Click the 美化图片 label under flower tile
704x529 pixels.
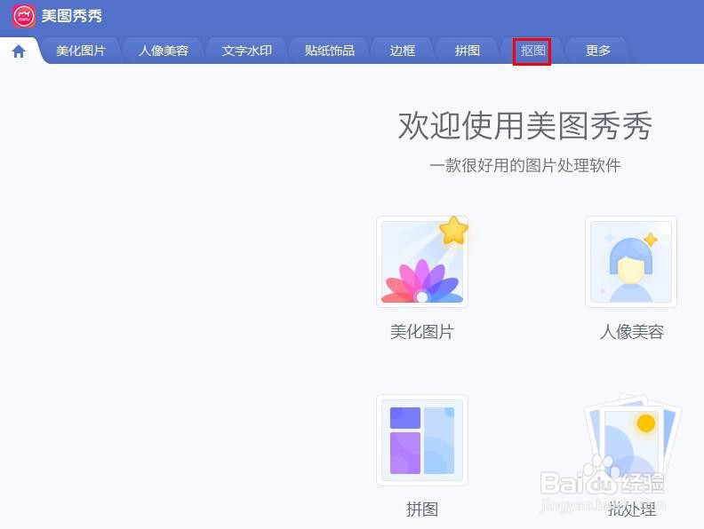(x=422, y=332)
